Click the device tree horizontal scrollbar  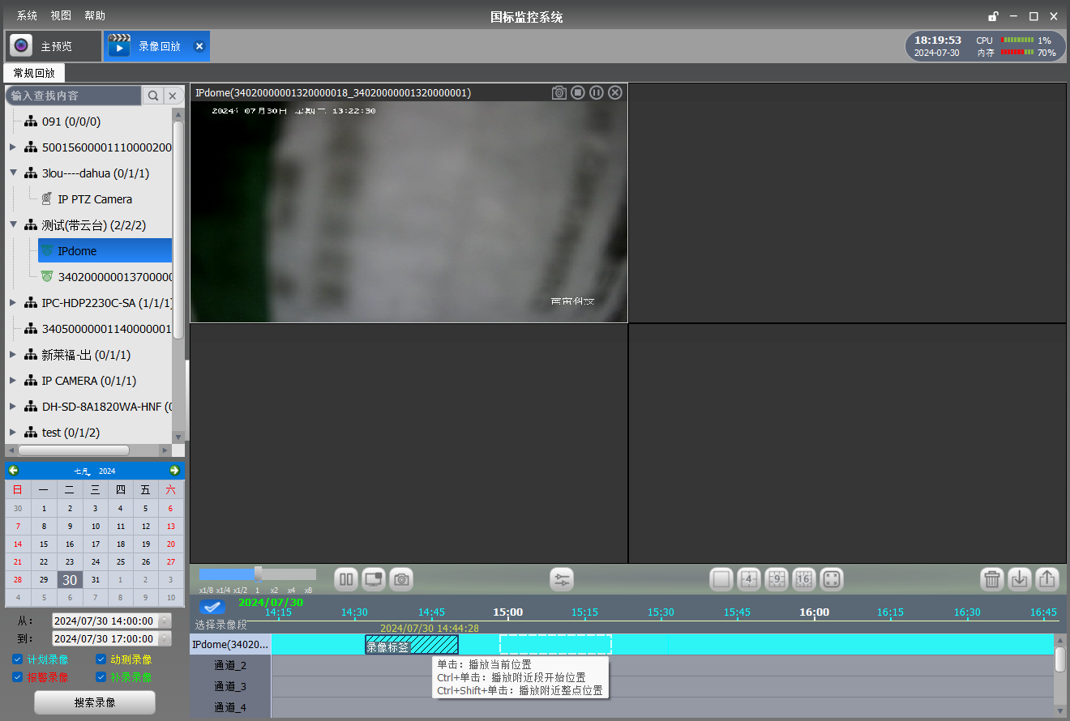pyautogui.click(x=74, y=450)
